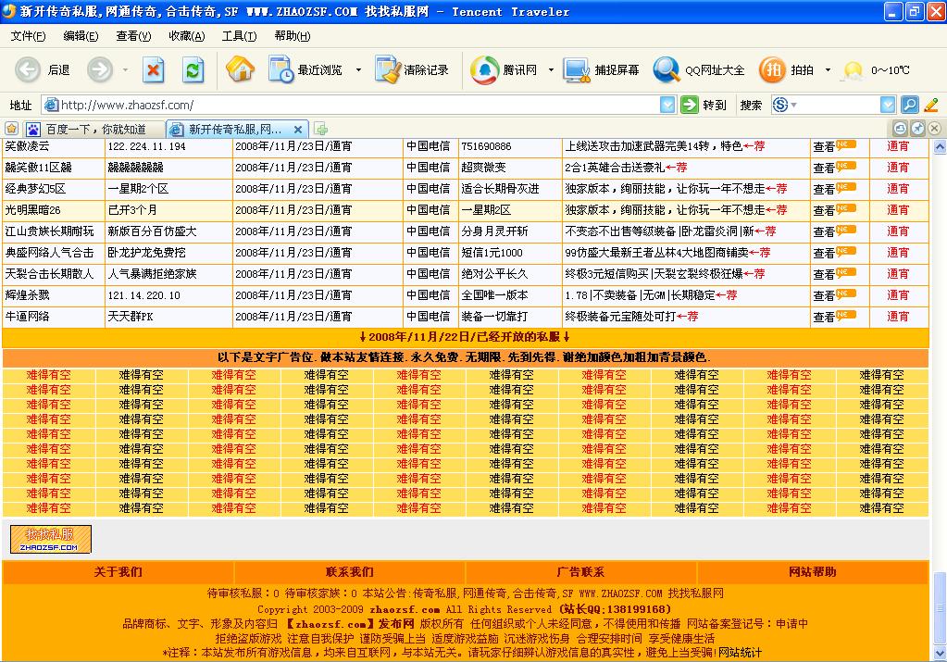
Task: Click the Clear records (清除记录) broom icon
Action: tap(387, 69)
